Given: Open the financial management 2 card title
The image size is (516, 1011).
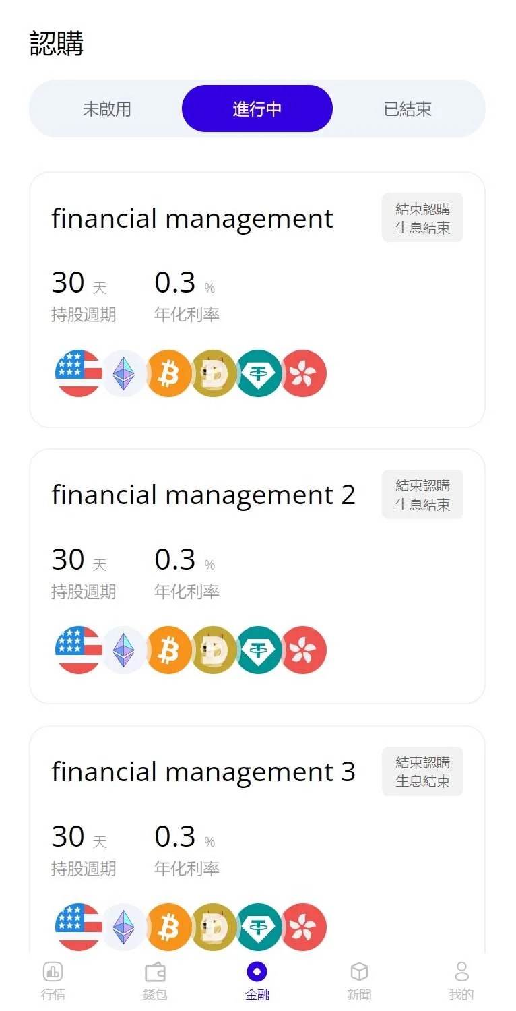Looking at the screenshot, I should (203, 495).
